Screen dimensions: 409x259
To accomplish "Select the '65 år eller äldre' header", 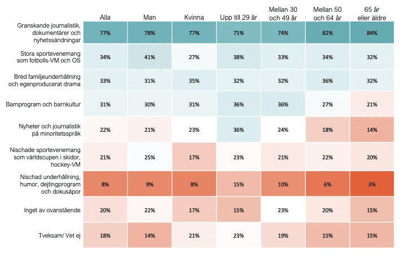I will [x=371, y=13].
